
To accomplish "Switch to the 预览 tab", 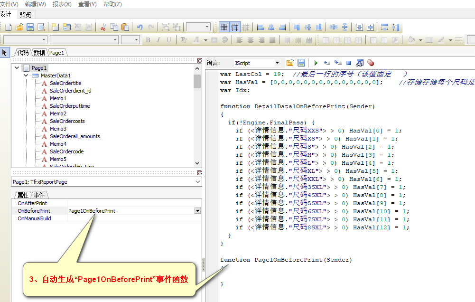I will 26,15.
